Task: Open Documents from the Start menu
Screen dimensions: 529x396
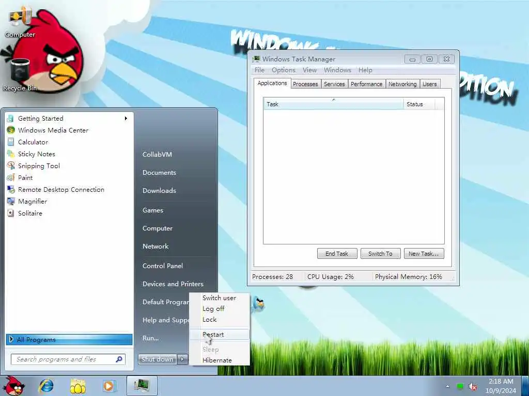Action: tap(159, 172)
